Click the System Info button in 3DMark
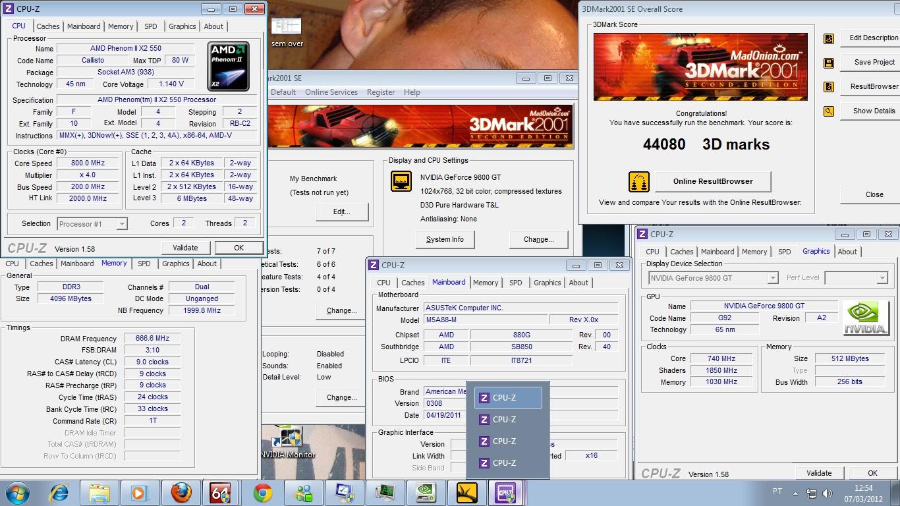 click(x=445, y=239)
